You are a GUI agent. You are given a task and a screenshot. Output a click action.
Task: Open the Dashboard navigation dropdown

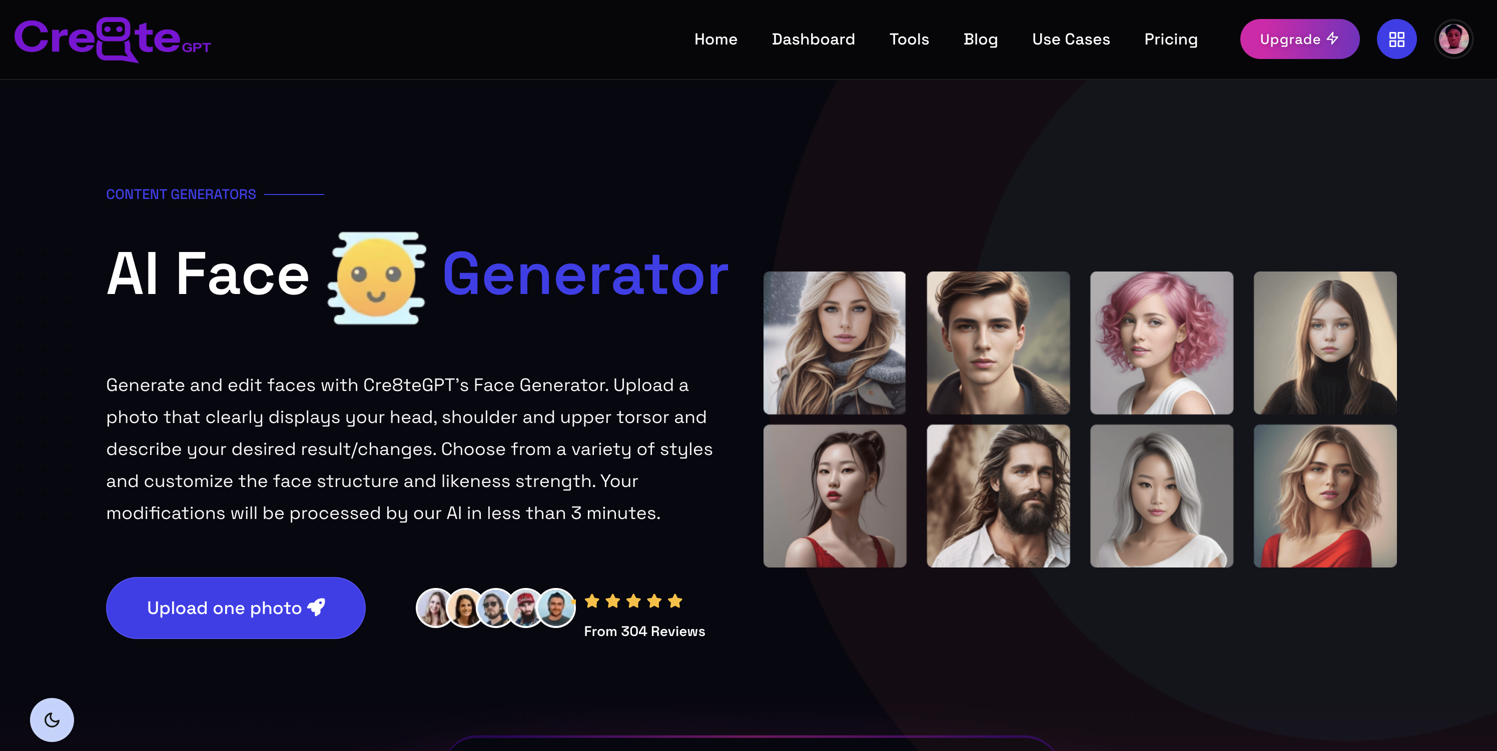813,38
